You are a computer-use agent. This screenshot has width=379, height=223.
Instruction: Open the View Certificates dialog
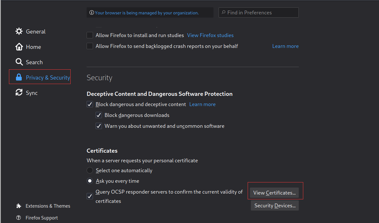tap(274, 193)
